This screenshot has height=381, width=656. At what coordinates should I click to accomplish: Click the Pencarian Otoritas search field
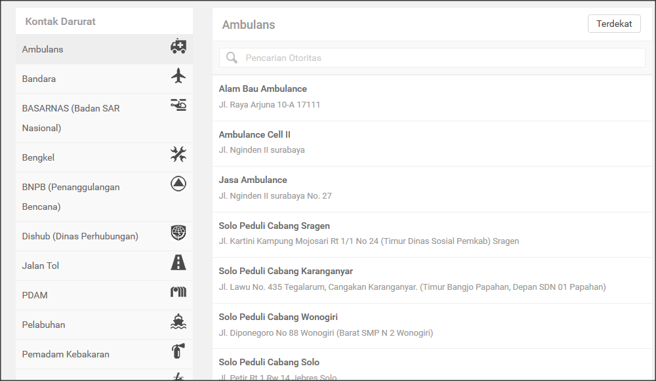394,58
